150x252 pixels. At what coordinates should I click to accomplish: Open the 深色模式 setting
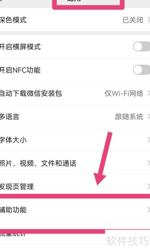[75, 20]
